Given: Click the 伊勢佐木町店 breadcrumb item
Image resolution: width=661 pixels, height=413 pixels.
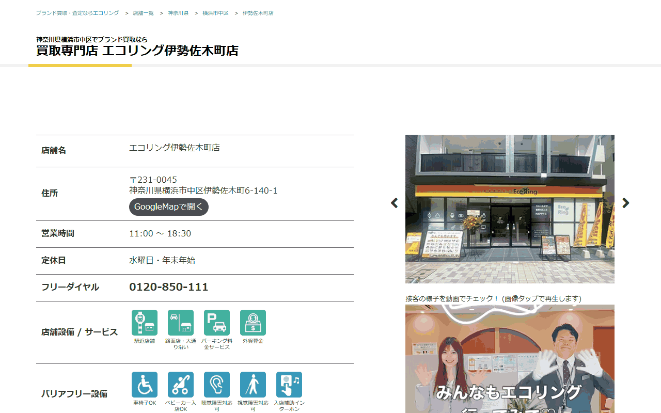Looking at the screenshot, I should click(x=258, y=13).
